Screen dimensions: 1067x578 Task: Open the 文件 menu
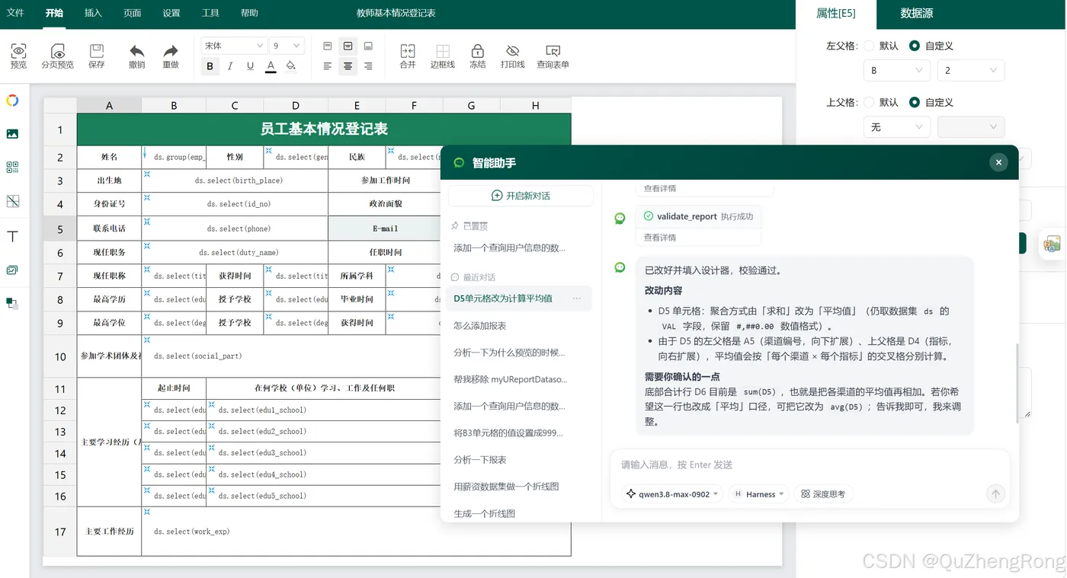tap(15, 13)
